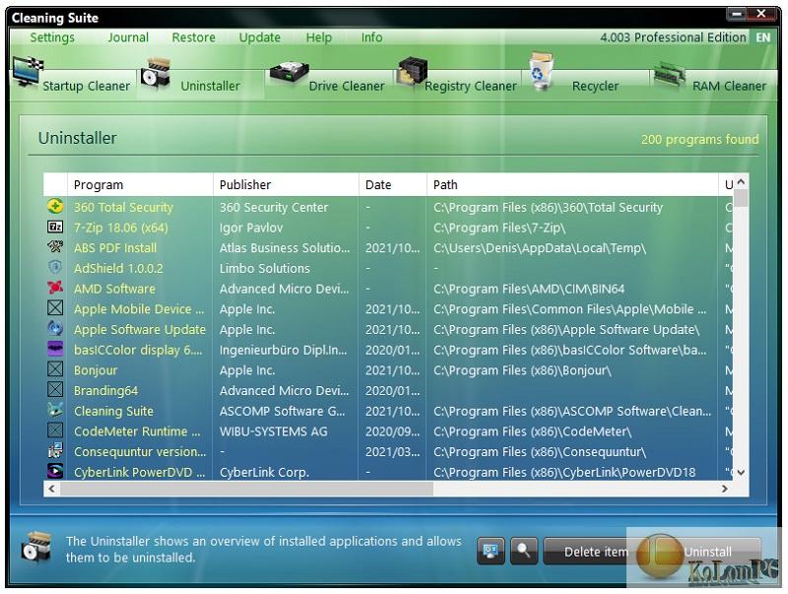Click the AMD Software red icon
Screen dimensions: 788x594
click(55, 288)
